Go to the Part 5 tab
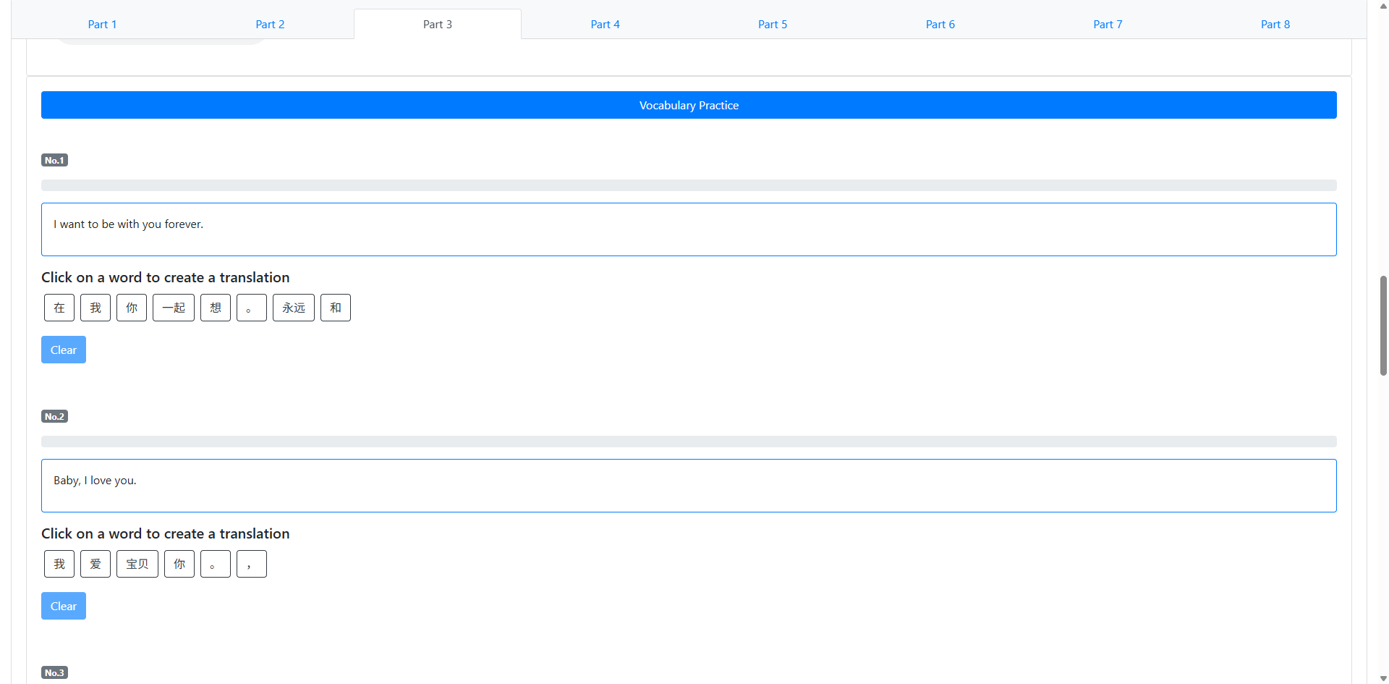Viewport: 1389px width, 684px height. 772,24
